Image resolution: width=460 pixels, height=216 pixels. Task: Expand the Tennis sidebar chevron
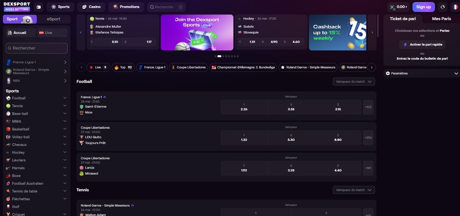65,106
